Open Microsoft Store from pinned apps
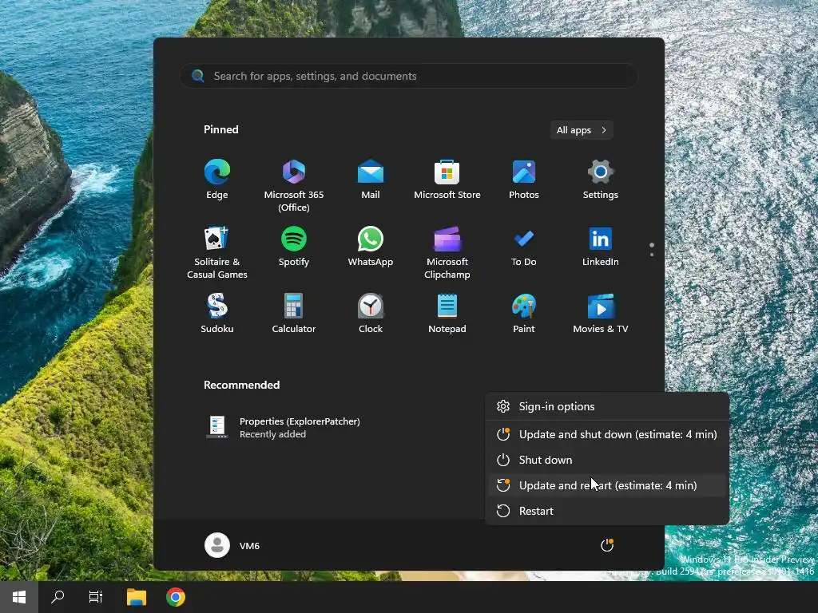The height and width of the screenshot is (613, 818). point(447,180)
